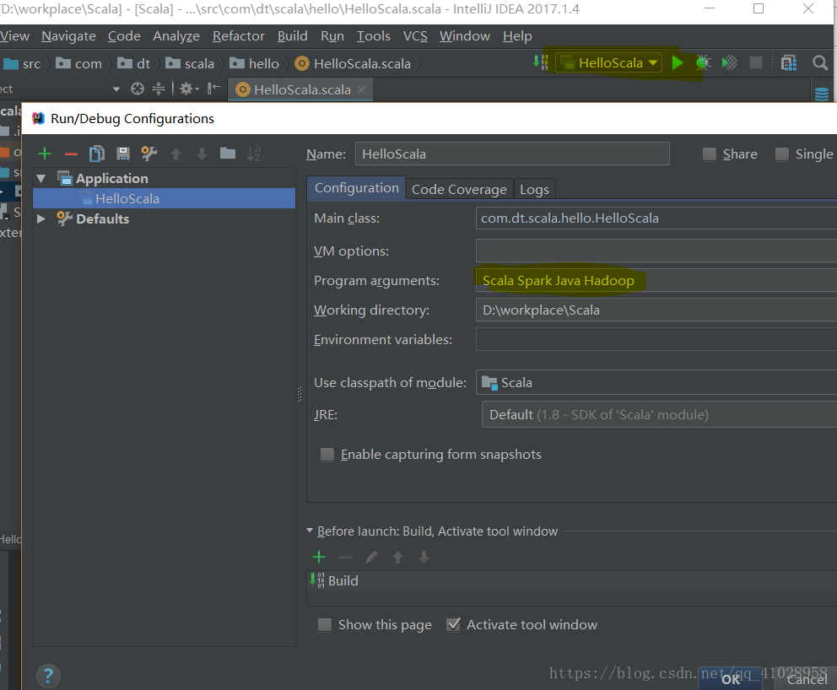
Task: Select the Build launch task row
Action: (x=572, y=580)
